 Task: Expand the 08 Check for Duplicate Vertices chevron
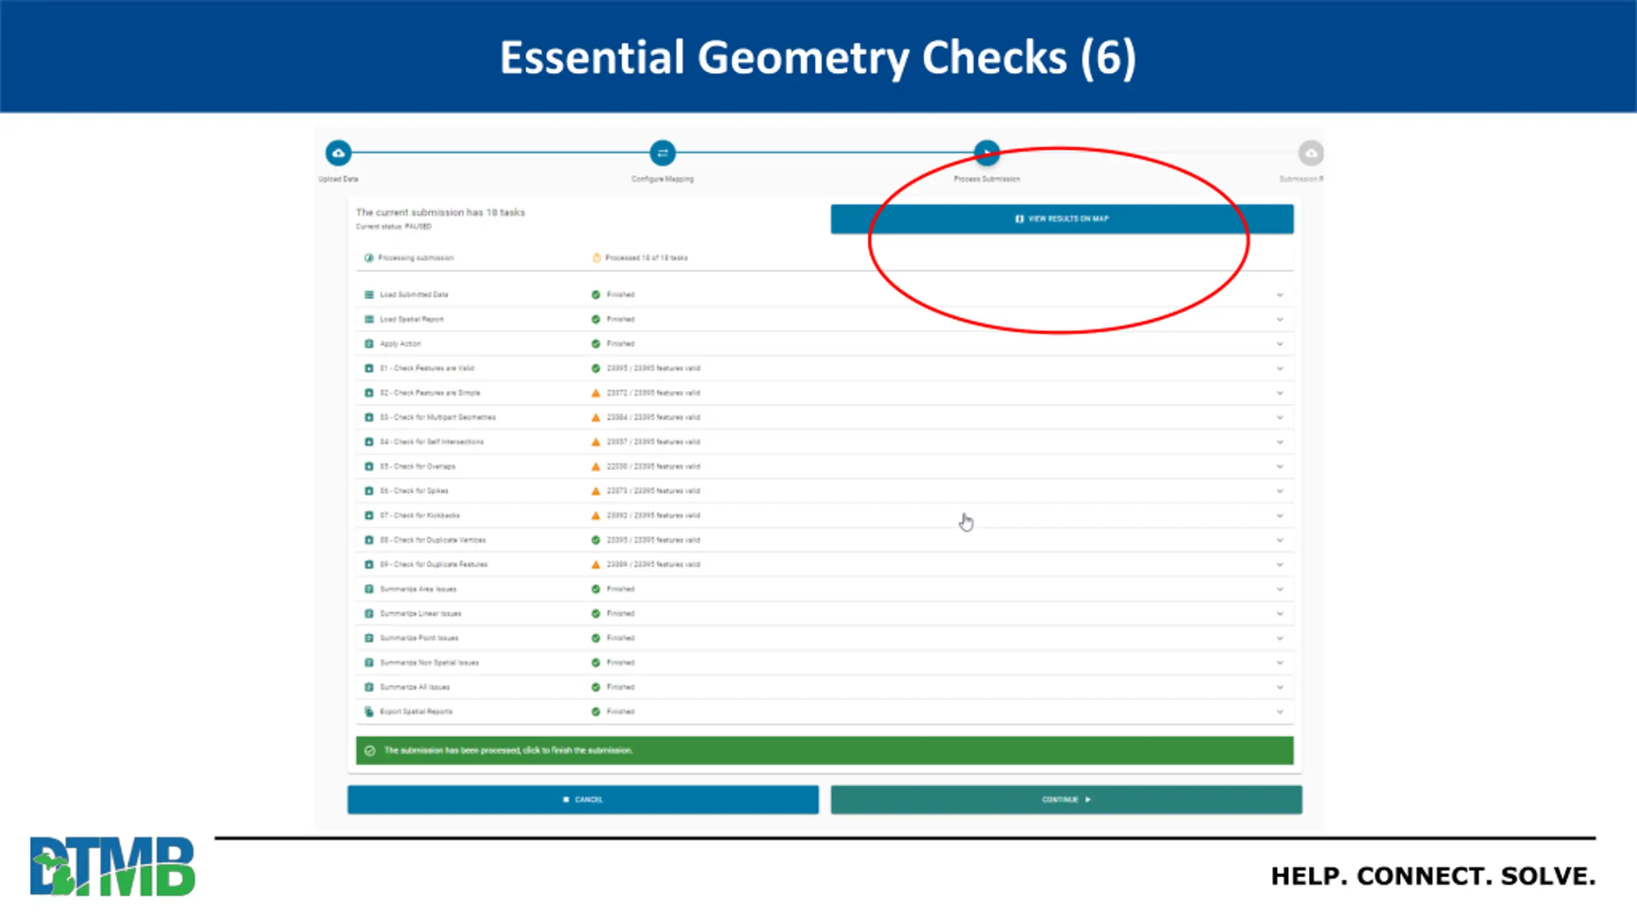(1280, 540)
